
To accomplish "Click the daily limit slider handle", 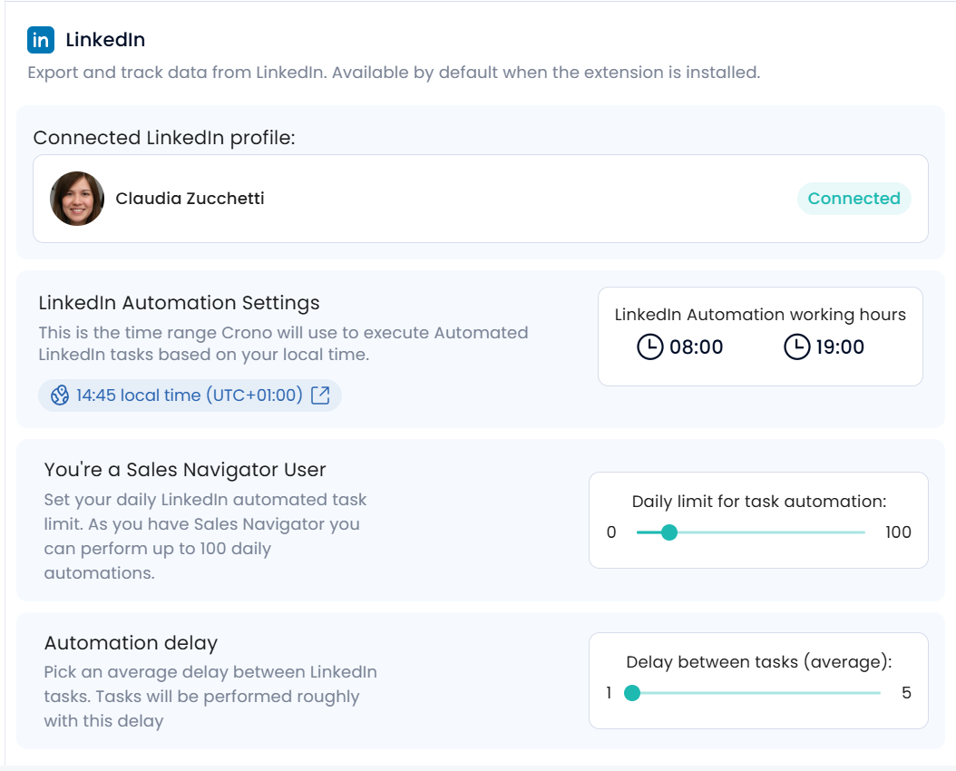I will tap(669, 532).
